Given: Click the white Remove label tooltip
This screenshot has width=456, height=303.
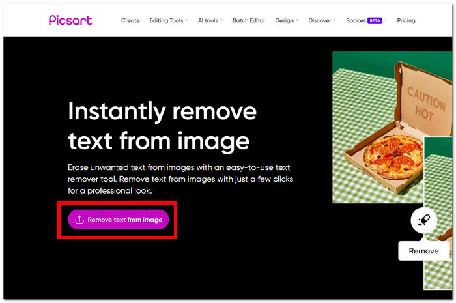Looking at the screenshot, I should coord(423,251).
